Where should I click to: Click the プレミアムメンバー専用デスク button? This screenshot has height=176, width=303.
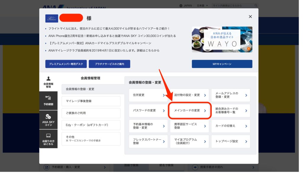point(66,64)
